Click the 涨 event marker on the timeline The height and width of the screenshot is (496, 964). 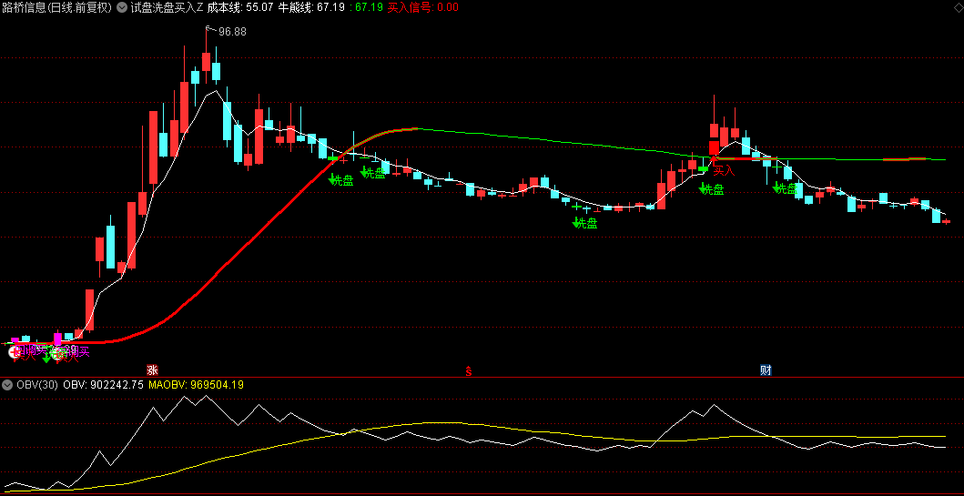[x=152, y=370]
